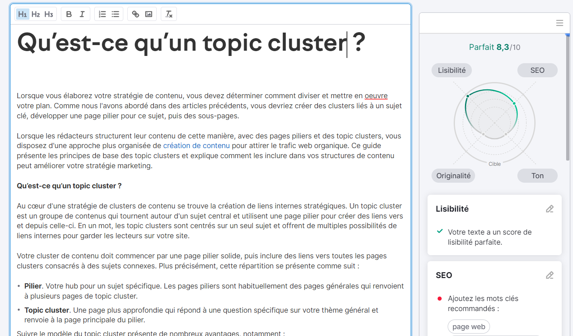Apply Heading 2 formatting
The image size is (573, 336).
pos(35,14)
